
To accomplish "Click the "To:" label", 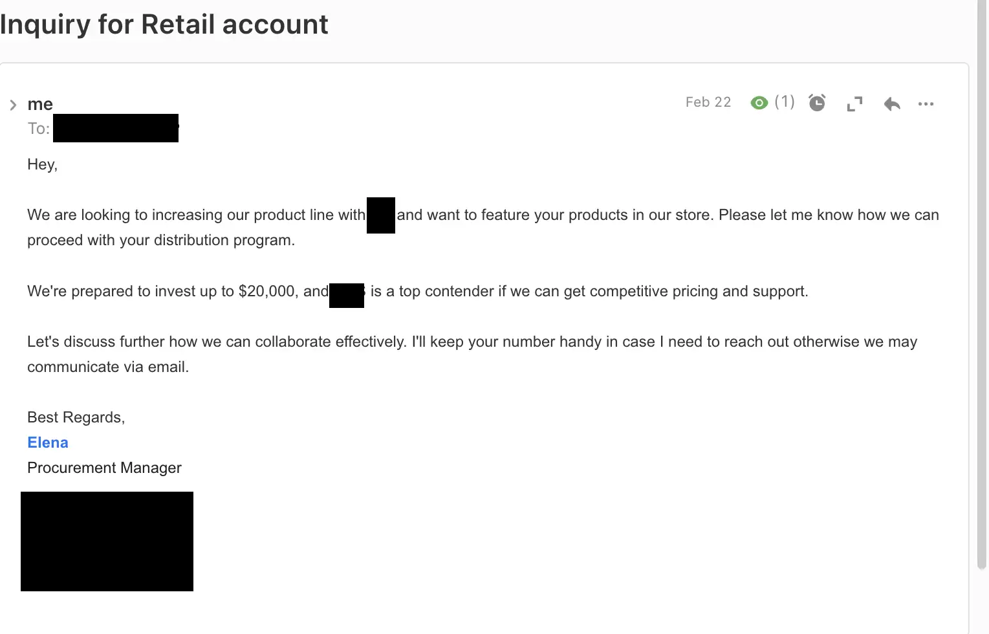I will pos(38,129).
